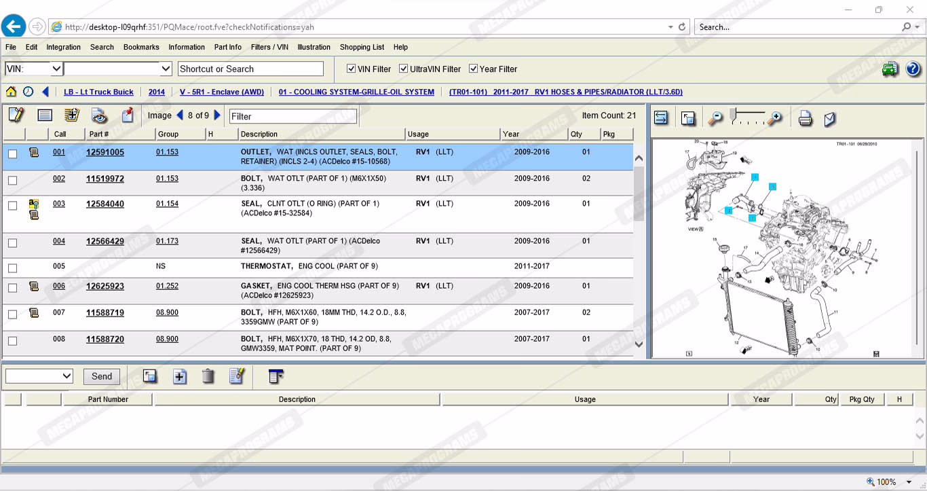Toggle the UltraVIN Filter checkbox
Viewport: 927px width, 491px height.
403,69
